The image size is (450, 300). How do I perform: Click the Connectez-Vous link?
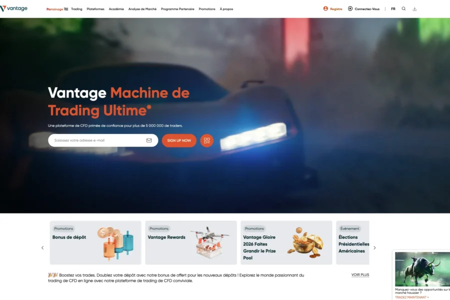[x=367, y=9]
